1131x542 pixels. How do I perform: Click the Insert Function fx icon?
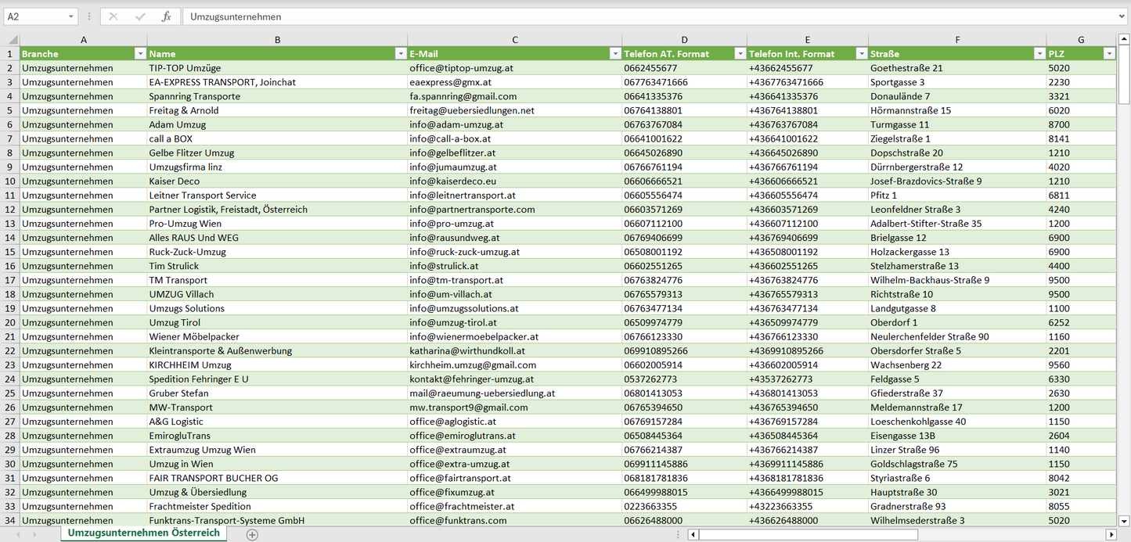[x=166, y=16]
